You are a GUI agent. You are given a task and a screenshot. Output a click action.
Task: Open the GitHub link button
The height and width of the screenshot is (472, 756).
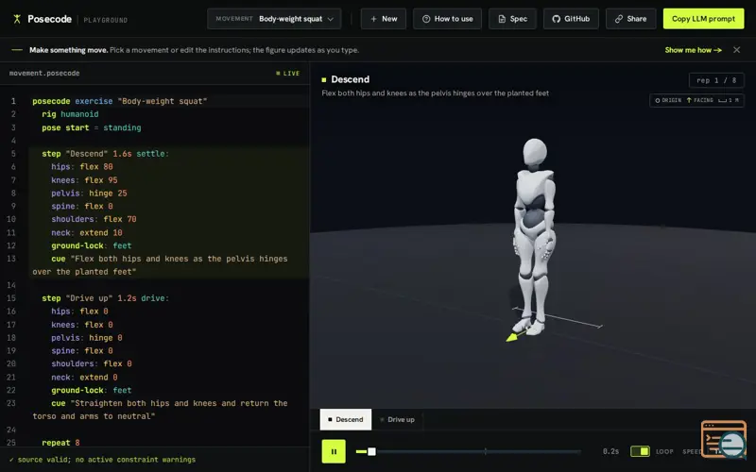click(x=571, y=19)
